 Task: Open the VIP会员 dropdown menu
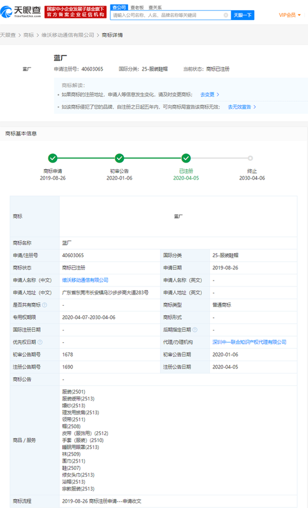pos(290,15)
